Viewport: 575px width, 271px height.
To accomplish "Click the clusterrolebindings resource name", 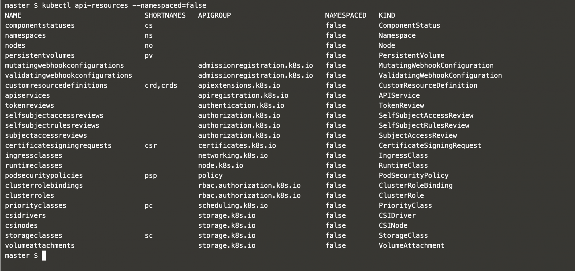I will tap(44, 186).
